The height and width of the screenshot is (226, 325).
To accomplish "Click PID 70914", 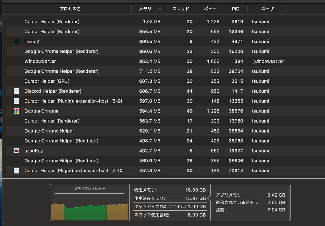I will click(x=236, y=171).
